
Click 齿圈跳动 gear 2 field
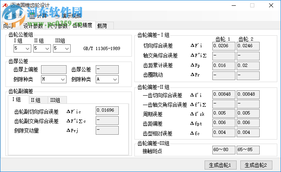pos(248,76)
